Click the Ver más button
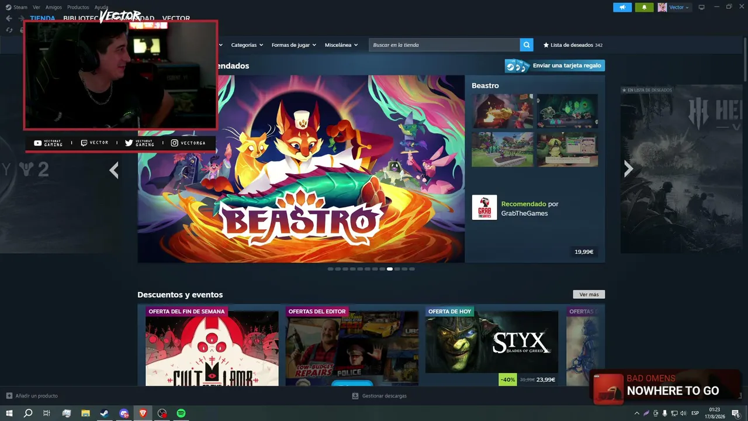748x421 pixels. (x=589, y=295)
